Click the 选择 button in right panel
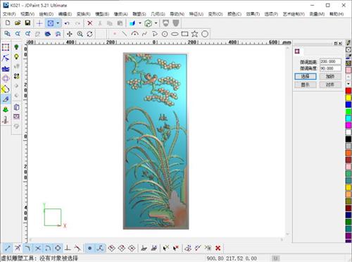The height and width of the screenshot is (262, 352). coord(306,76)
